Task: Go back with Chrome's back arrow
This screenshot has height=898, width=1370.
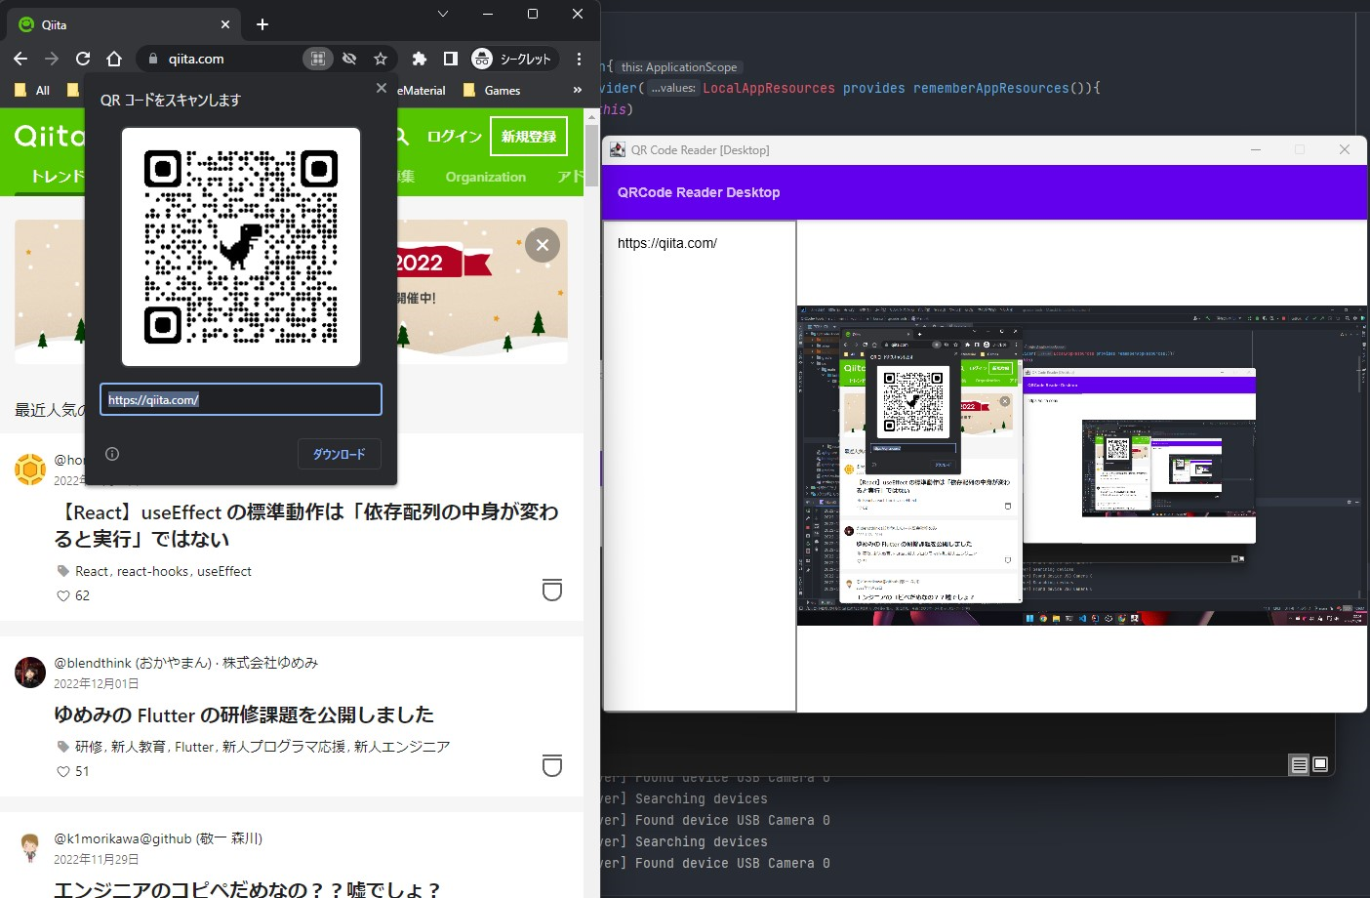Action: coord(20,59)
